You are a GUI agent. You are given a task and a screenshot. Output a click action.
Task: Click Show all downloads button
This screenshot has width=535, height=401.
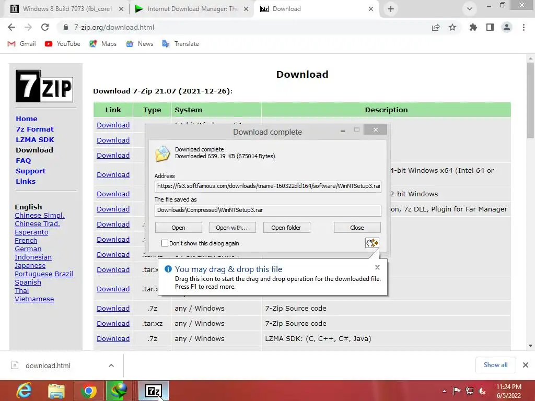pyautogui.click(x=495, y=365)
